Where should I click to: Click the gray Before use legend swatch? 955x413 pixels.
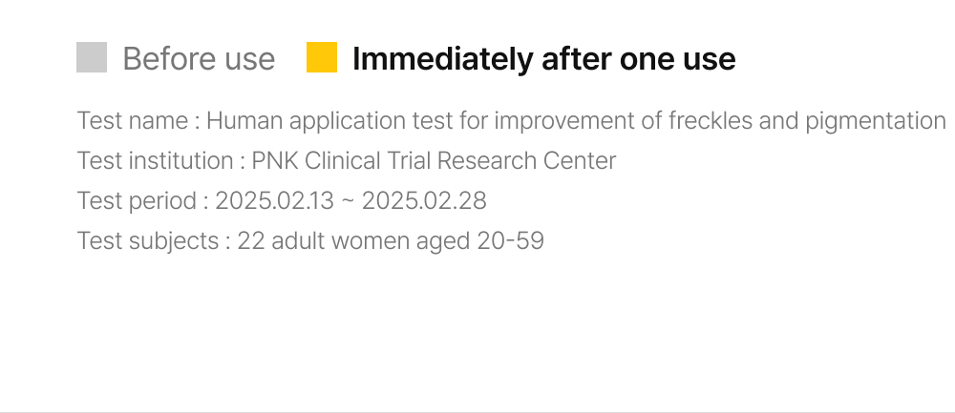point(92,58)
